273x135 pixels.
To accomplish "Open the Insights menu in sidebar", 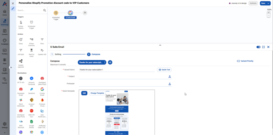I will pos(5,71).
